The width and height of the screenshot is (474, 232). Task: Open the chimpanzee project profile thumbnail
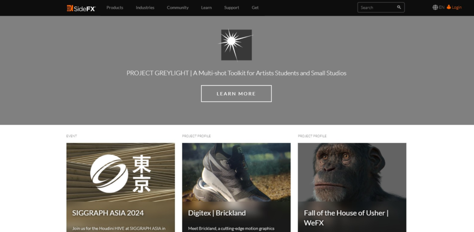tap(352, 172)
